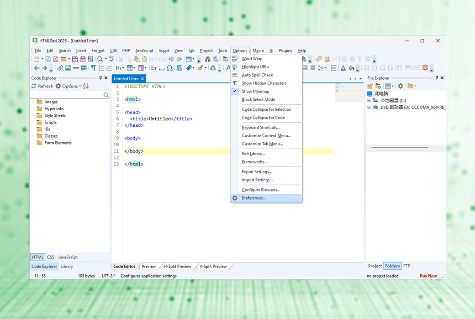Switch to the H-Split Preview tab
The image size is (475, 319).
pyautogui.click(x=177, y=267)
